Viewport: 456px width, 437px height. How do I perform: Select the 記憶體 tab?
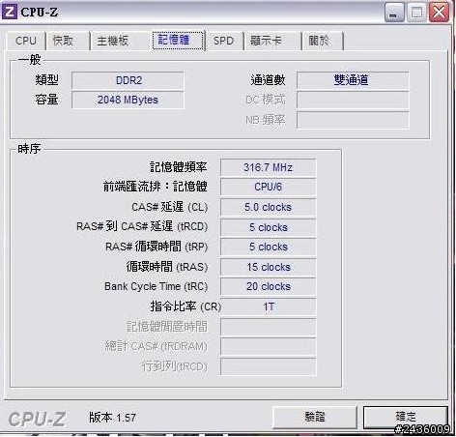178,40
